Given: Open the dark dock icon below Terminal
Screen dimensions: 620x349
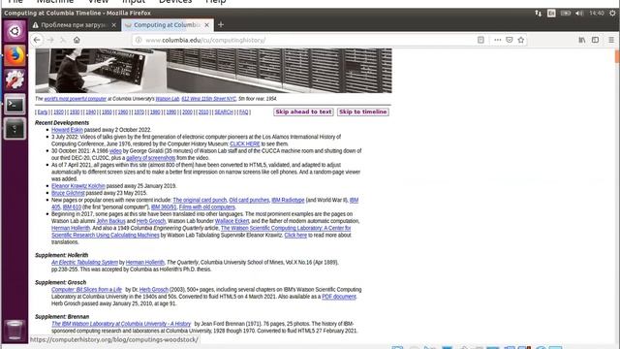Looking at the screenshot, I should click(15, 129).
